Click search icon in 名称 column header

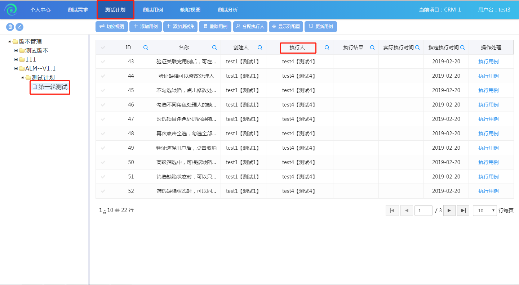pos(214,47)
